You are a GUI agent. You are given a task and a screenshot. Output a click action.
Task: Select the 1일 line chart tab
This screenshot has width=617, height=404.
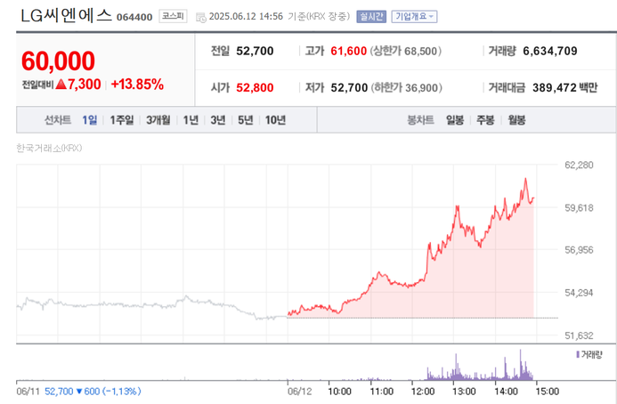(89, 119)
